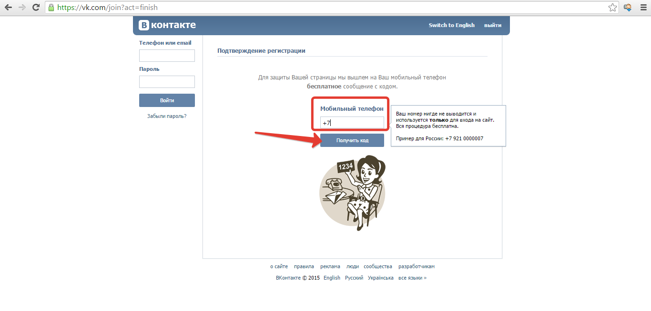Click the VKontakte logo in header
Viewport: 651px width, 311px height.
(x=167, y=25)
